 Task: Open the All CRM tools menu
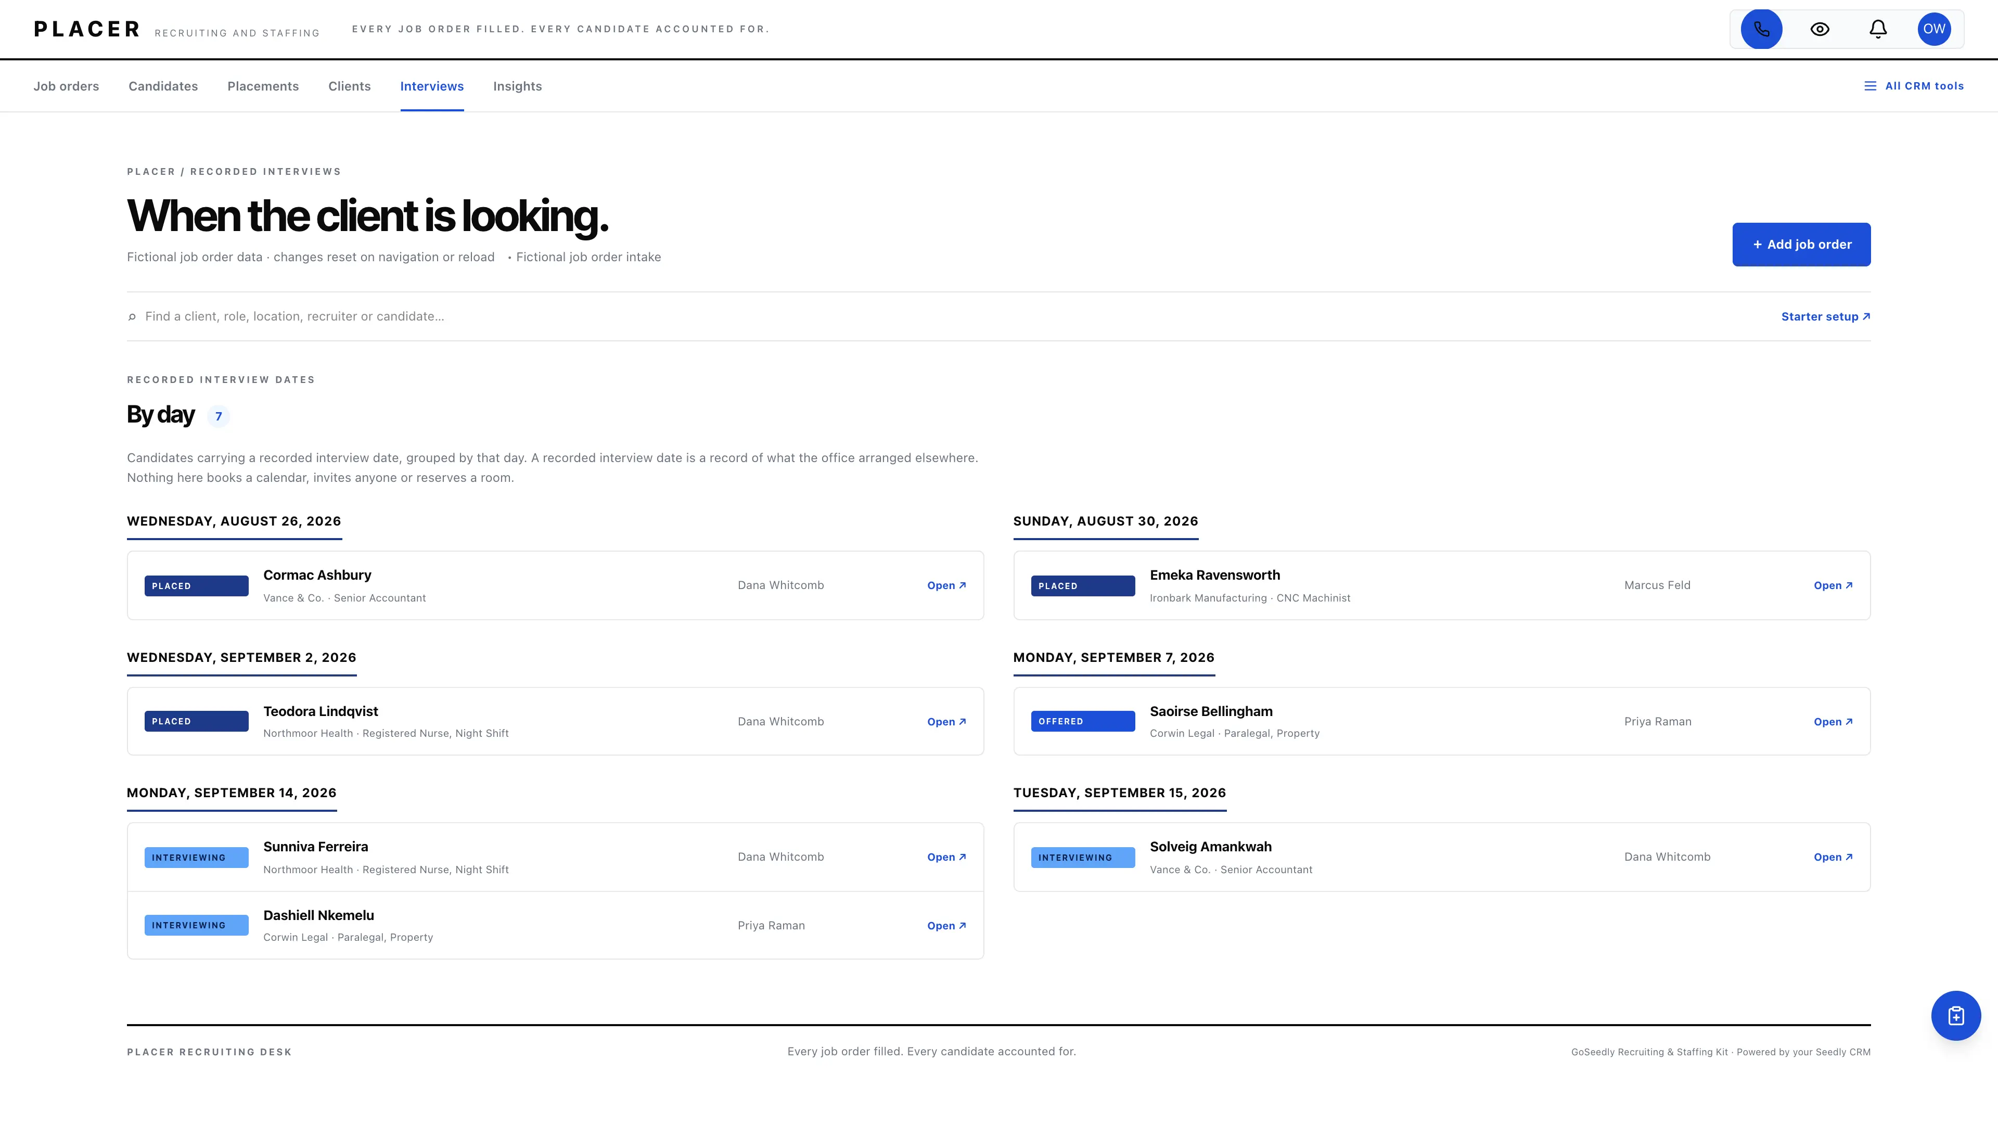point(1914,86)
